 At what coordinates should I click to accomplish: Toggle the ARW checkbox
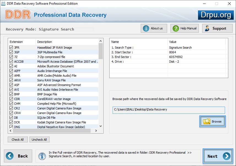[x=11, y=80]
